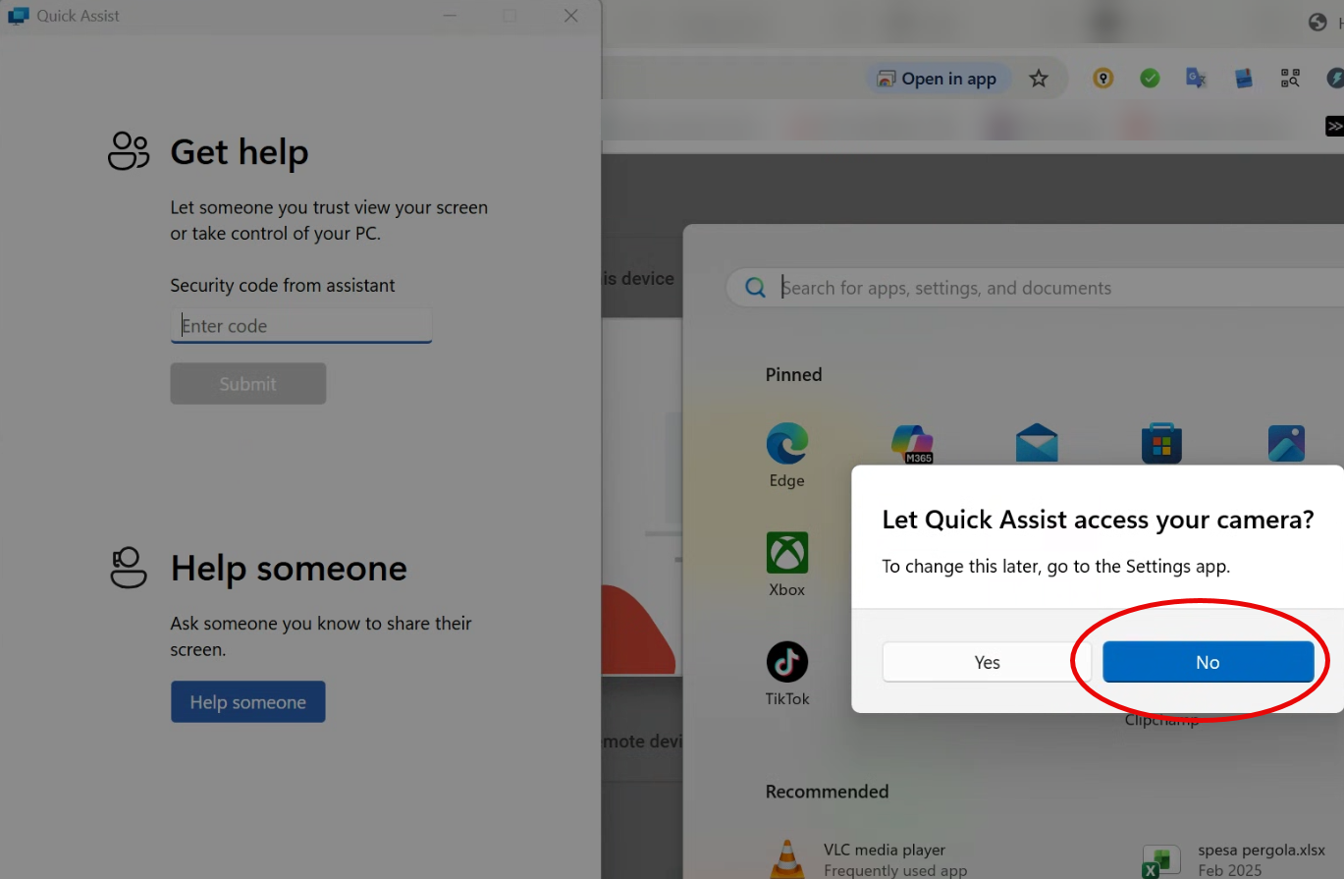Click the Enter code security field
Image resolution: width=1344 pixels, height=879 pixels.
300,326
